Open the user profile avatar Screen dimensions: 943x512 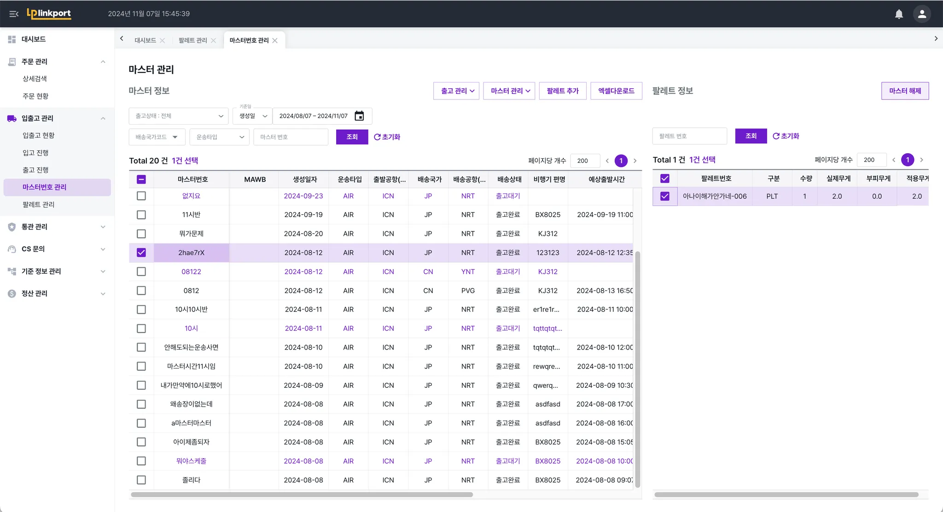pos(922,14)
